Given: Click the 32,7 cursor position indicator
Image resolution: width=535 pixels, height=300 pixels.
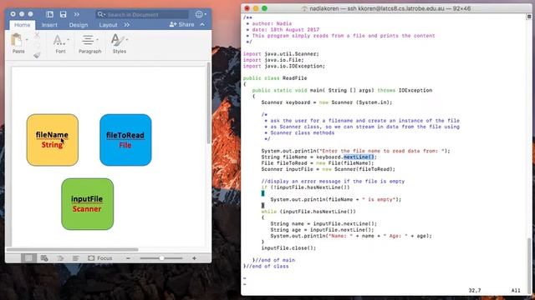Looking at the screenshot, I should 475,290.
